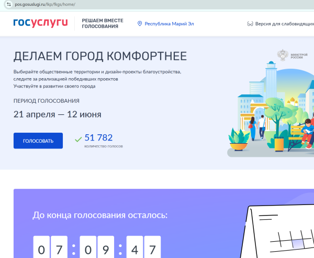This screenshot has width=314, height=258.
Task: Click the glasses accessibility icon
Action: point(250,24)
